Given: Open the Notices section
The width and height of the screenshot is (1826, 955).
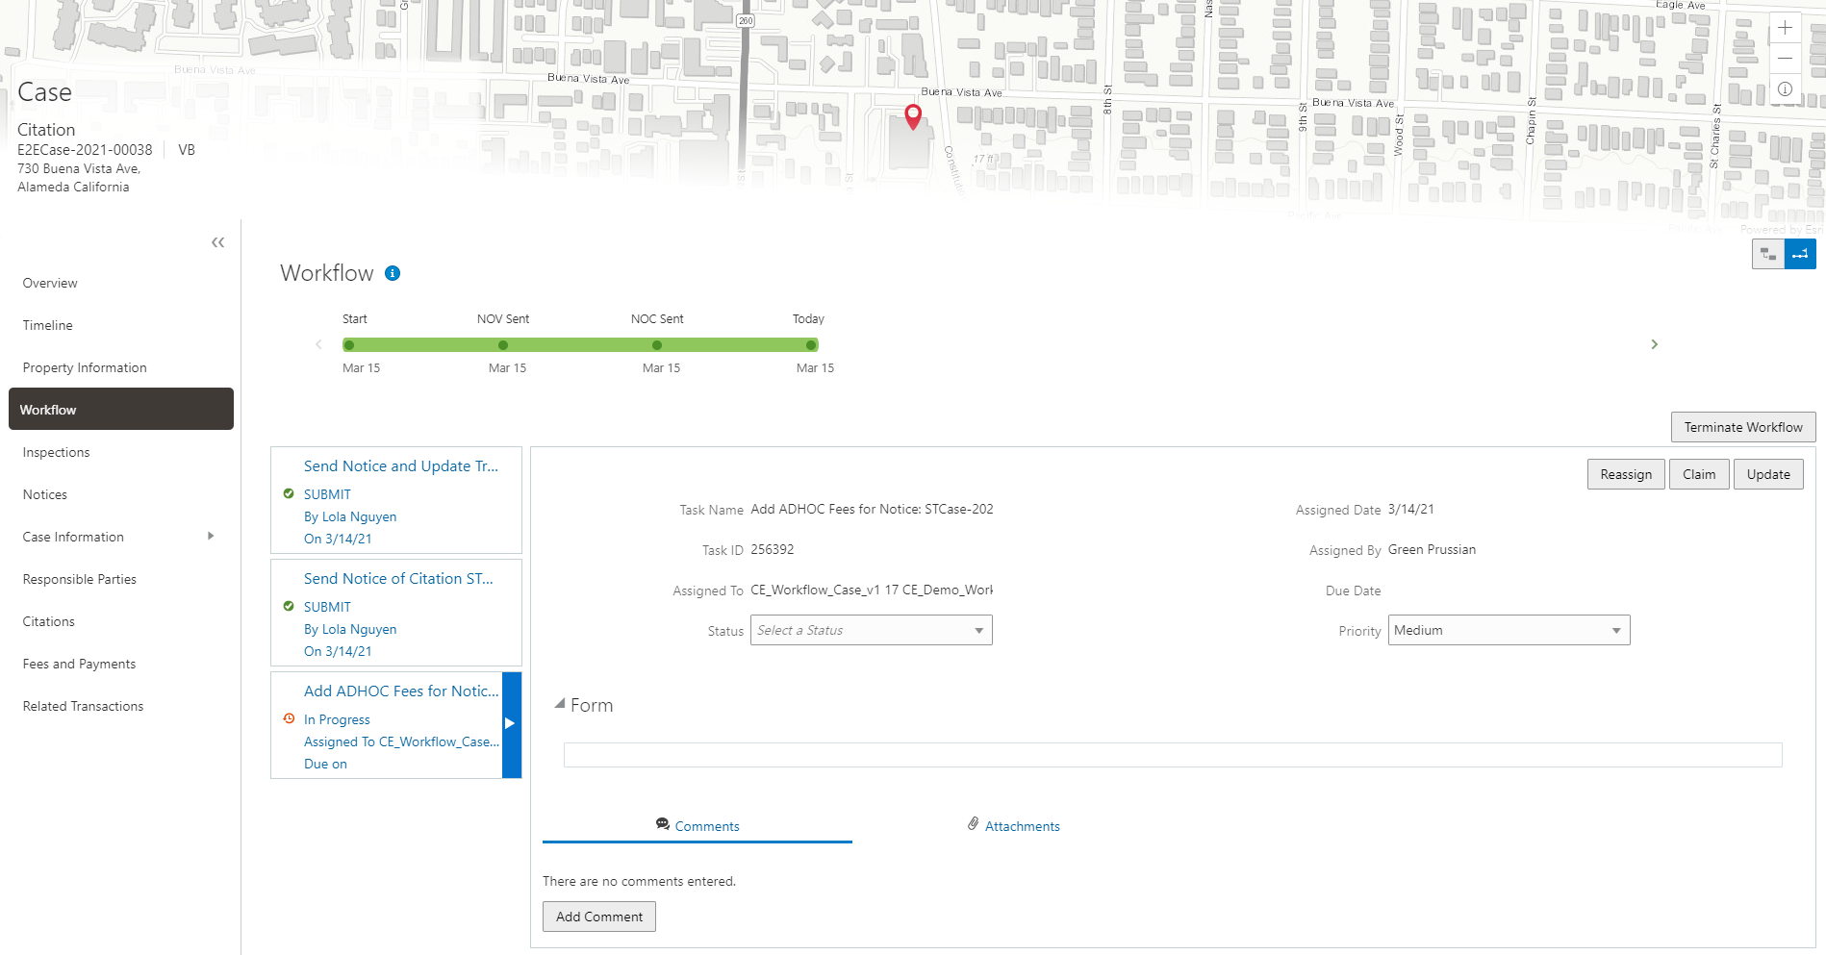Looking at the screenshot, I should pyautogui.click(x=44, y=494).
